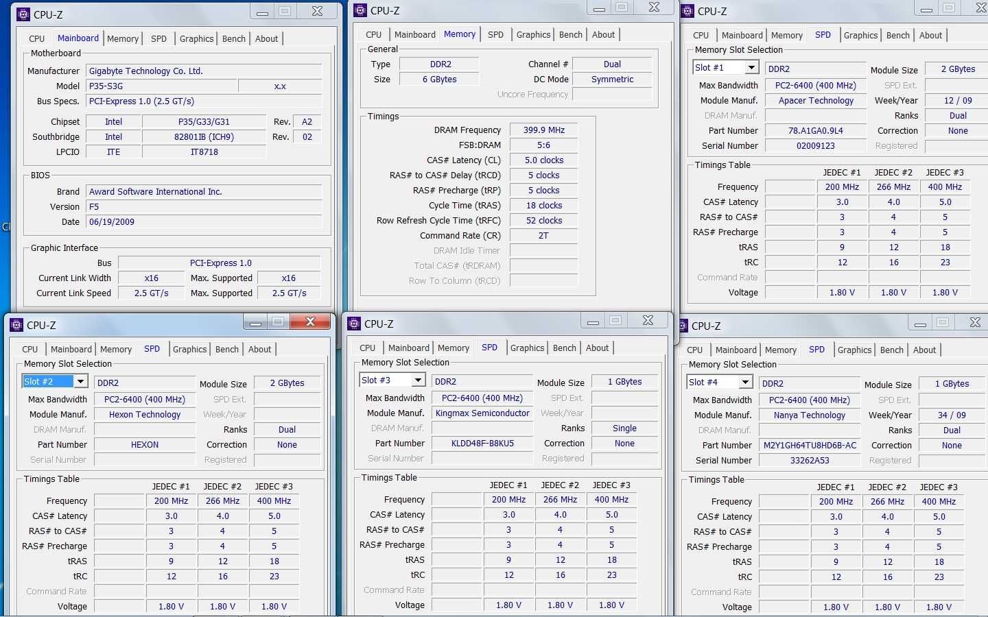Switch to CPU tab in Mainboard window
988x617 pixels.
click(x=36, y=38)
